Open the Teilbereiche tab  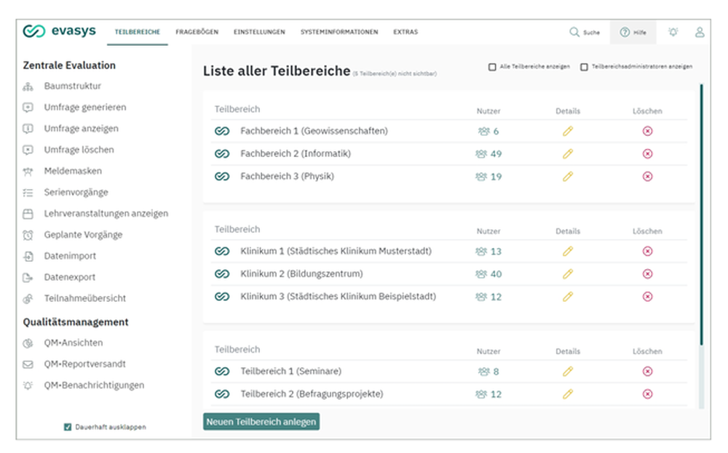click(x=138, y=32)
